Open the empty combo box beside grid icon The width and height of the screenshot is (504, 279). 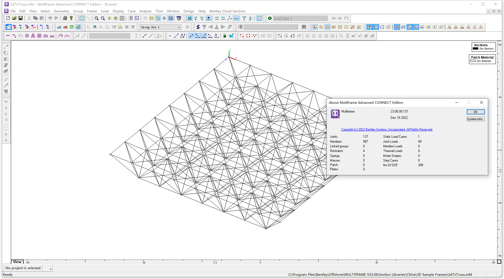(x=271, y=27)
